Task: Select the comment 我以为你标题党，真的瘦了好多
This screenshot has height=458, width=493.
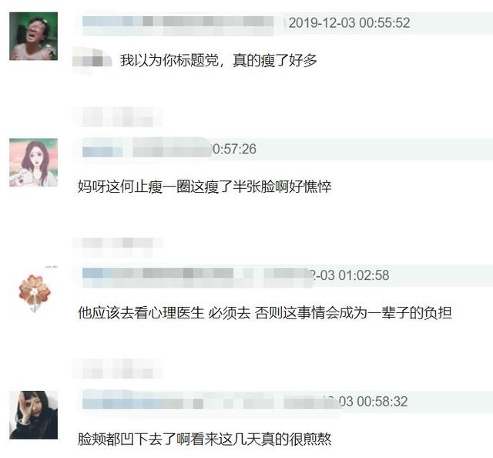Action: point(218,60)
